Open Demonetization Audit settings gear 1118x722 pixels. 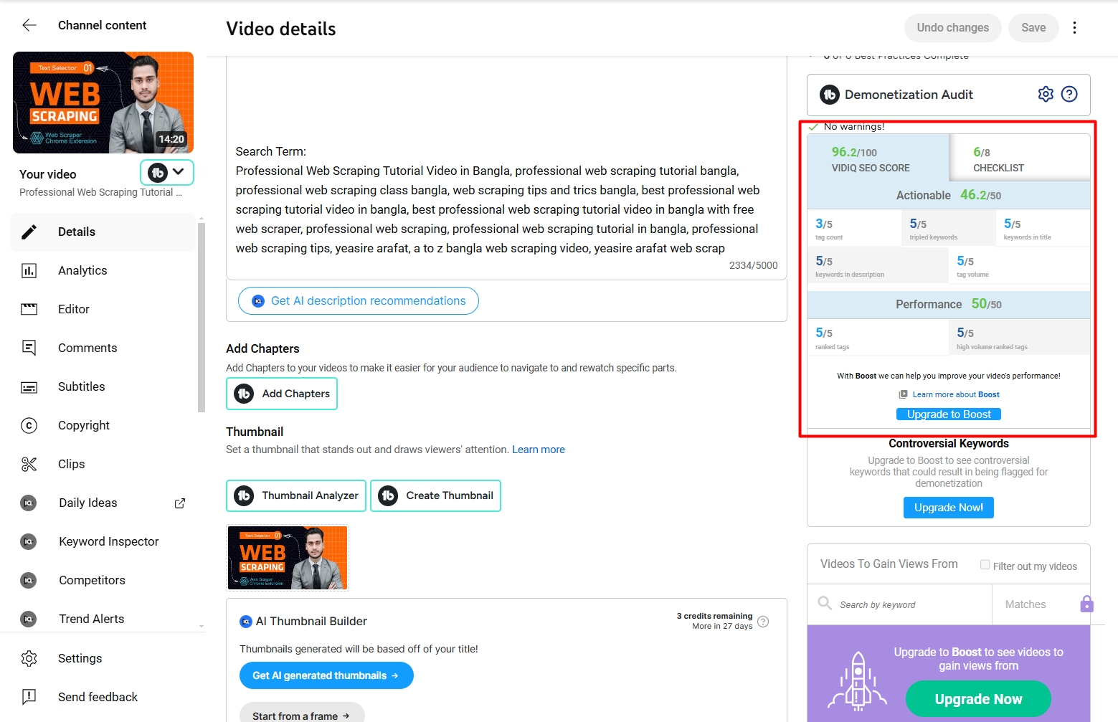click(x=1046, y=94)
